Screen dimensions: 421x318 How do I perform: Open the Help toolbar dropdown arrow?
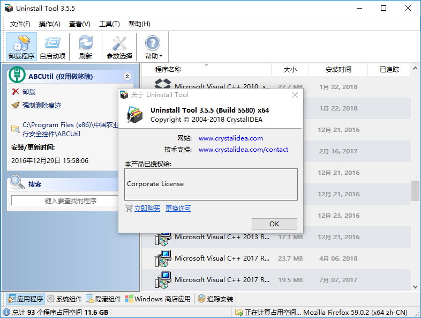[161, 56]
